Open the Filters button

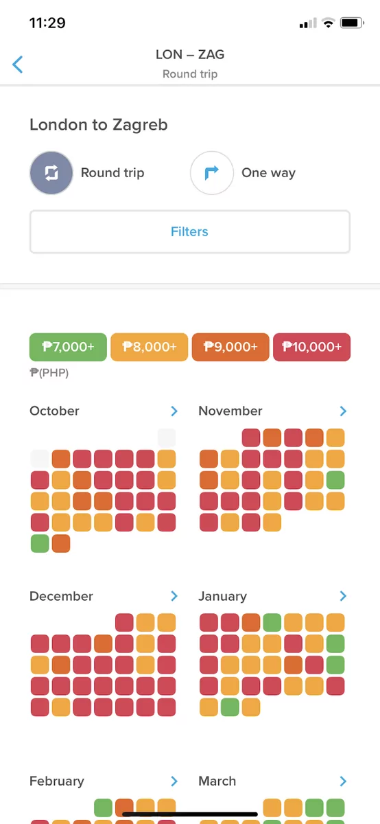point(190,232)
